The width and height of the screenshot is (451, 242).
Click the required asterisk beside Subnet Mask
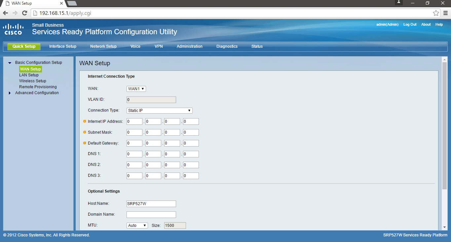tap(85, 132)
